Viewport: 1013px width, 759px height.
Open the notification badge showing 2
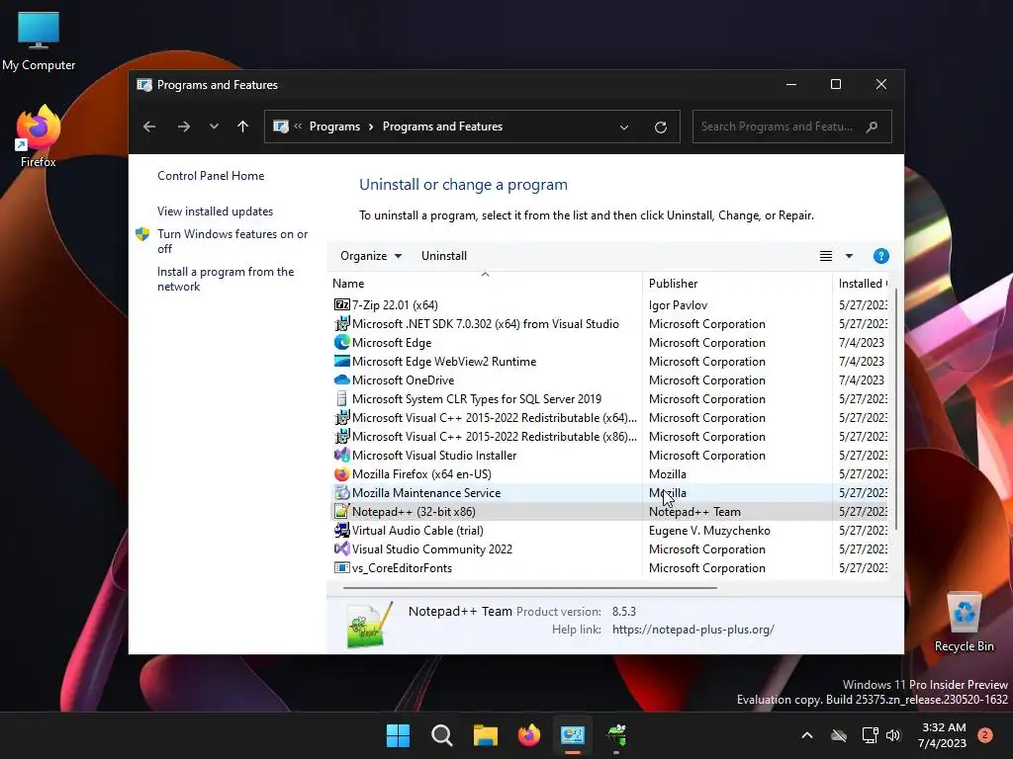tap(985, 735)
